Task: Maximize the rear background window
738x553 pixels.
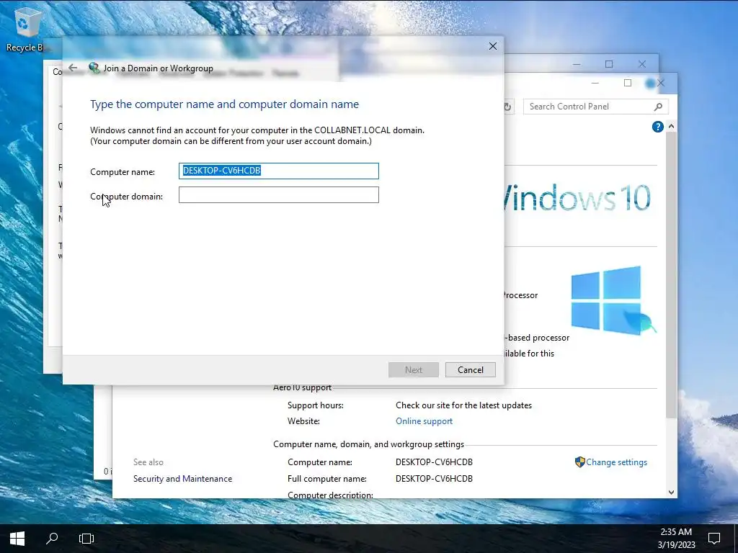Action: click(x=609, y=64)
